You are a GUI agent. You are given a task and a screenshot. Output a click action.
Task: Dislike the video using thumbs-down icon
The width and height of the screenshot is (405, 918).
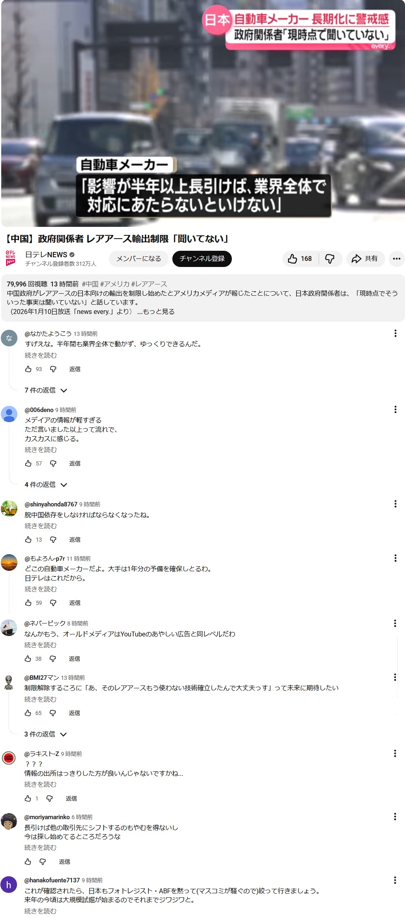(x=330, y=259)
